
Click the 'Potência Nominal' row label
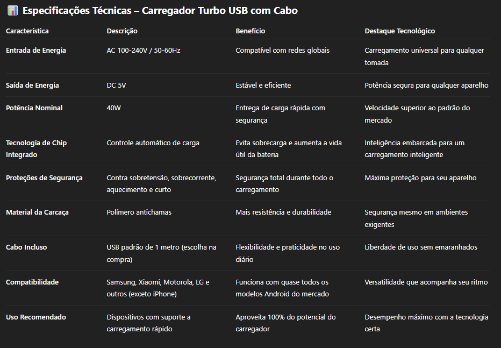pyautogui.click(x=34, y=108)
